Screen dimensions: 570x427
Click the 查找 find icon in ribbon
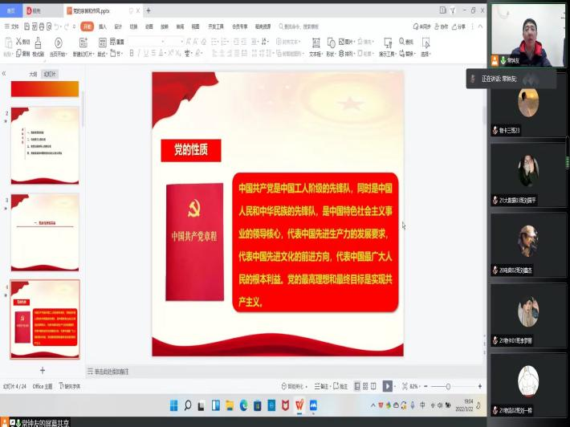click(407, 42)
